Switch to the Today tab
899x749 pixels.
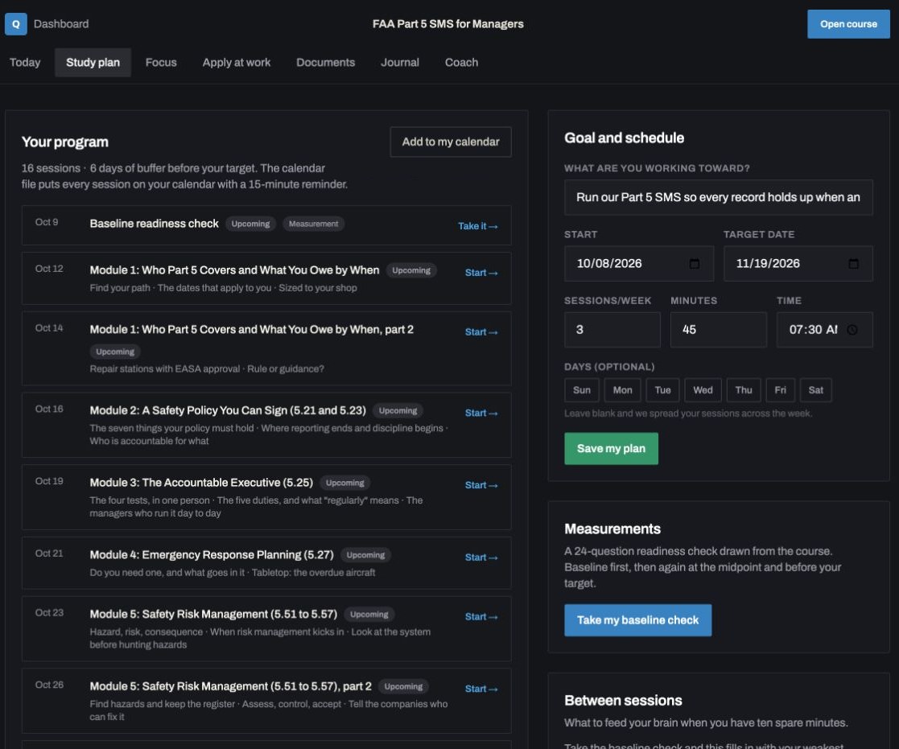(25, 63)
